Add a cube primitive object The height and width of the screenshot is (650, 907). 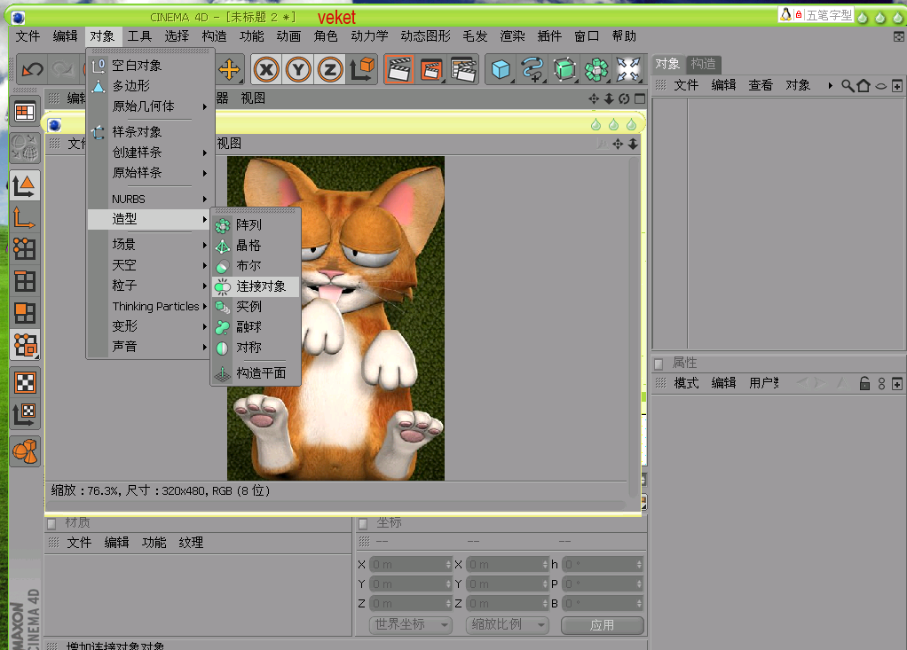pyautogui.click(x=501, y=70)
